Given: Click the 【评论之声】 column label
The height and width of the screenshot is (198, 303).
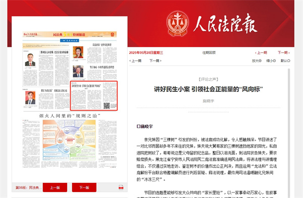Looking at the screenshot, I should (x=209, y=79).
